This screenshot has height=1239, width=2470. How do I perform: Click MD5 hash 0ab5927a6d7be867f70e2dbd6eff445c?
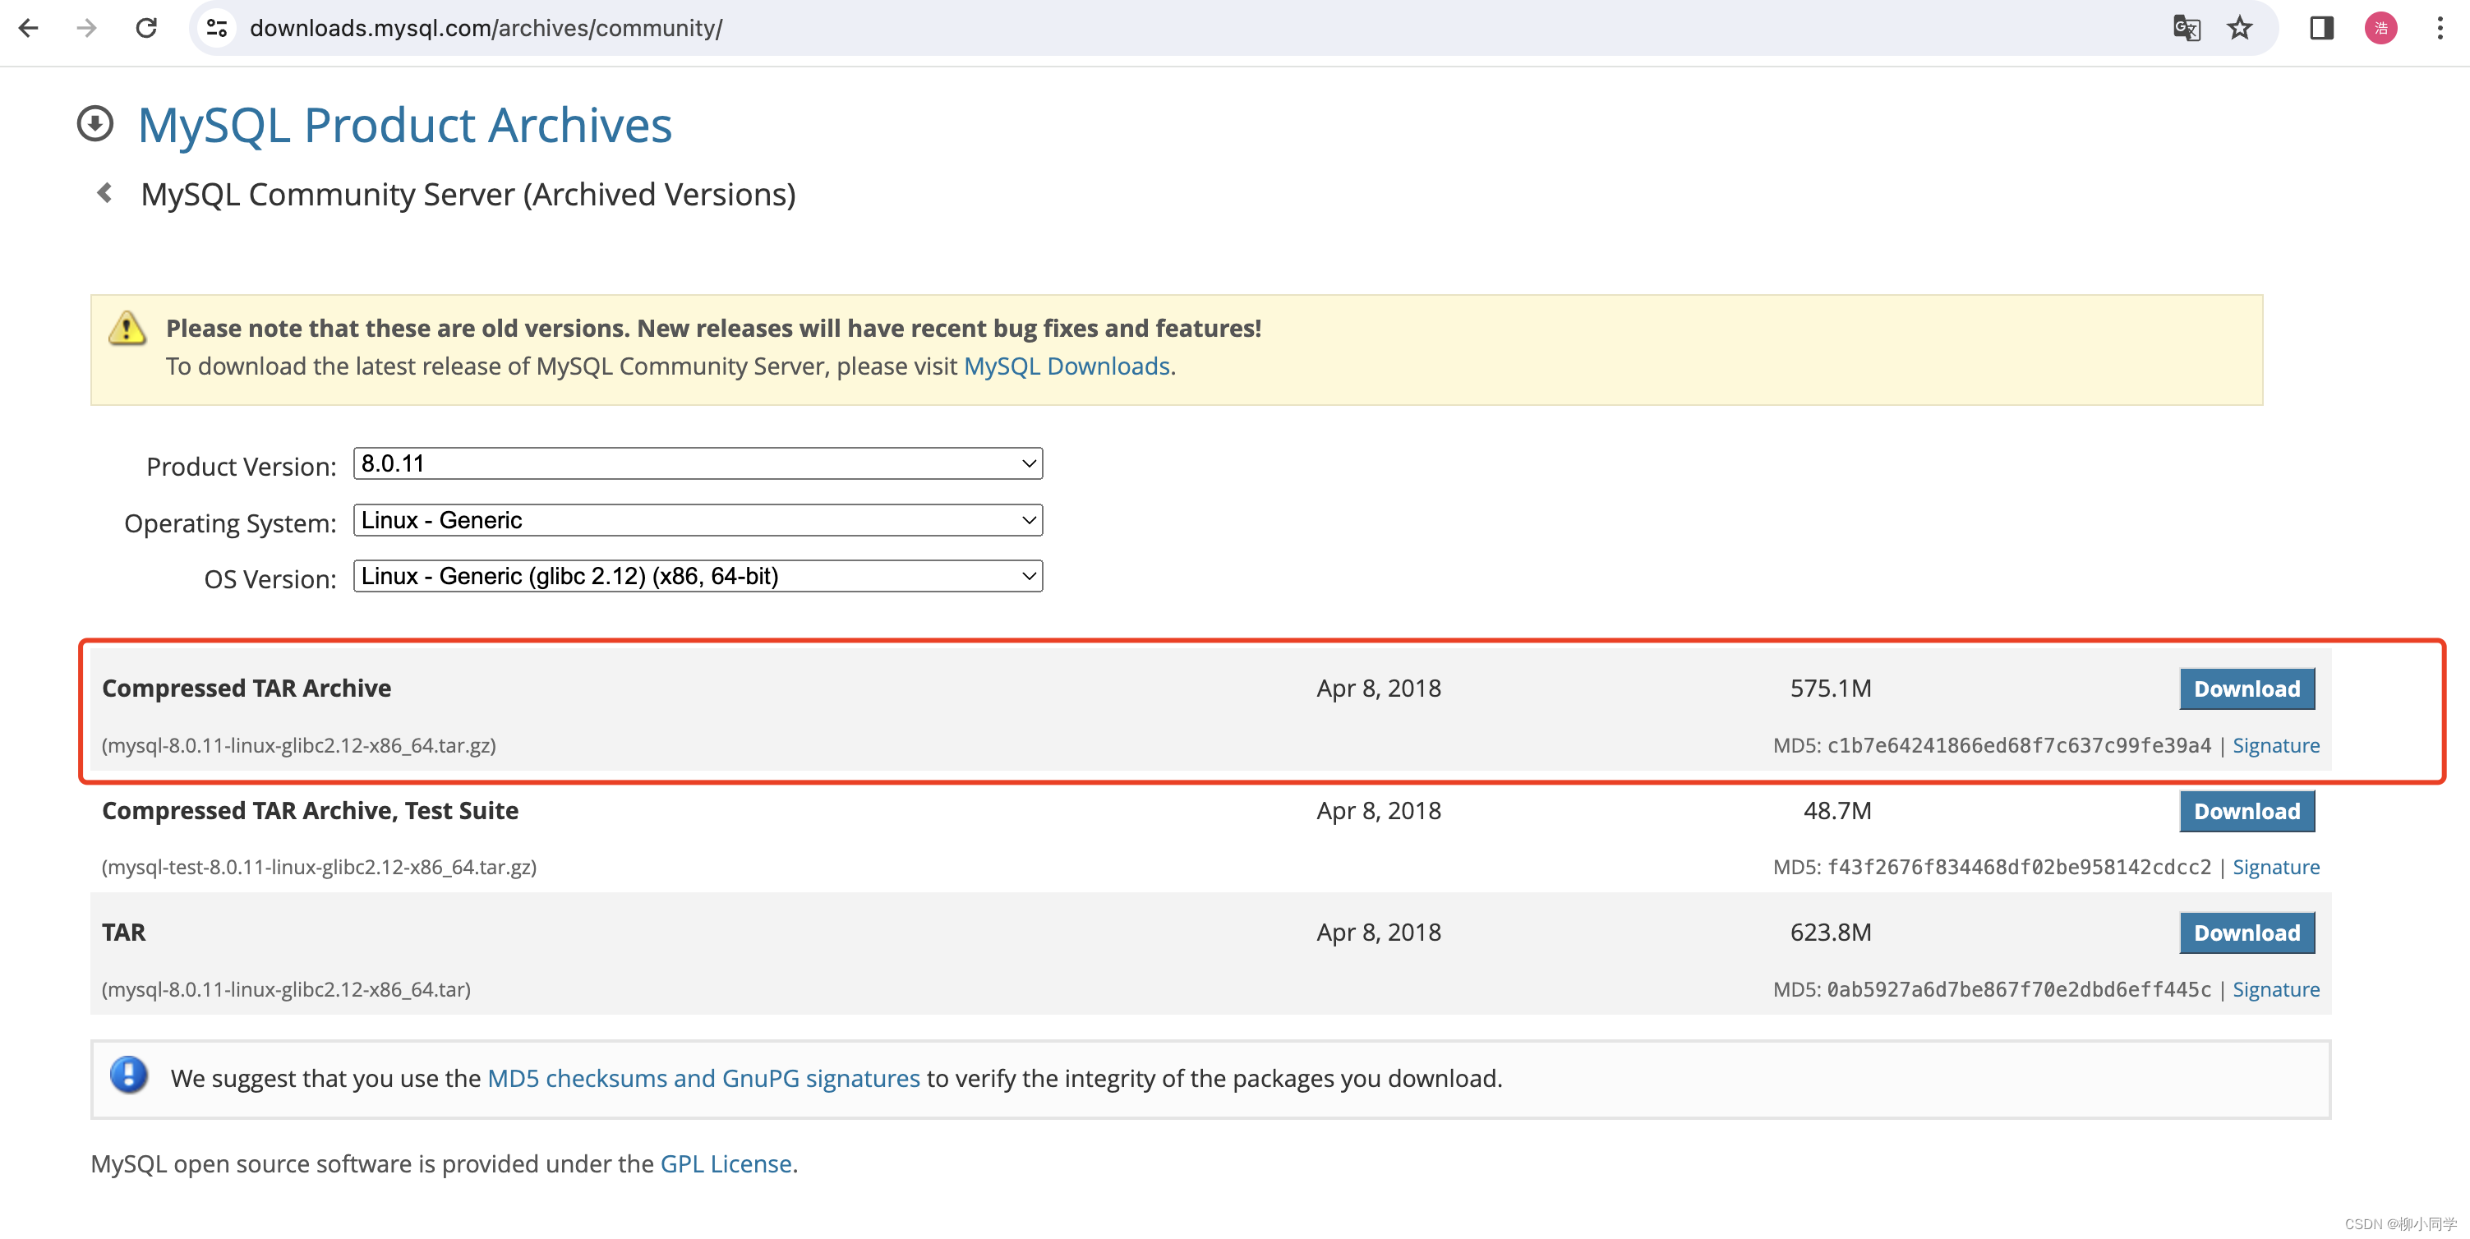(2018, 990)
